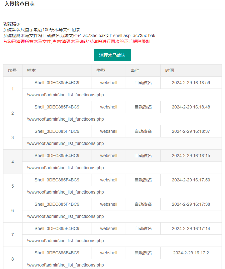Click the 样本 column header

32,71
